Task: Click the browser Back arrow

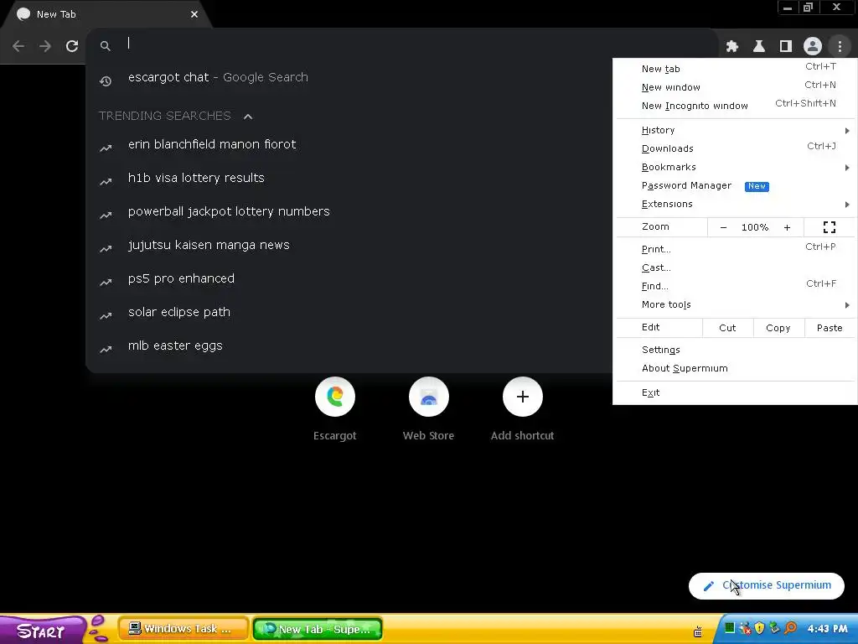Action: tap(18, 46)
